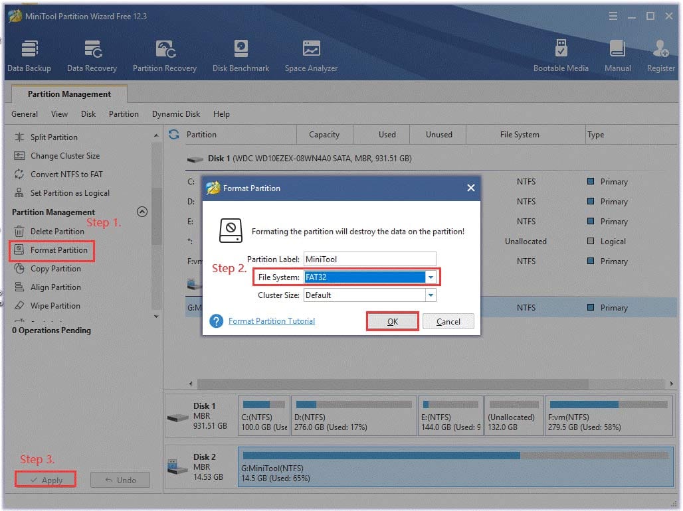Choose Format Partition in the sidebar
The width and height of the screenshot is (683, 511).
point(58,250)
